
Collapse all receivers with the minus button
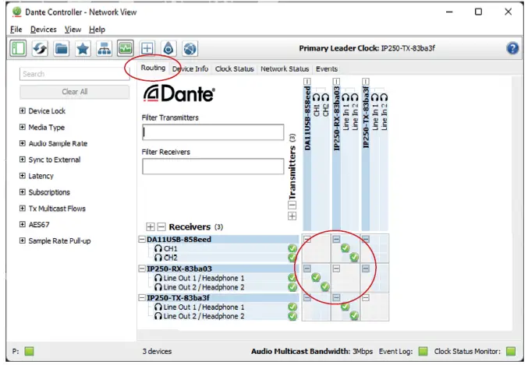161,227
